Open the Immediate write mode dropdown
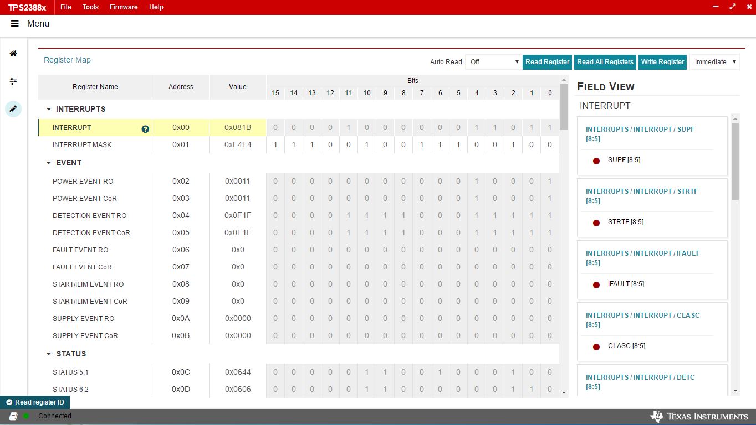 (x=714, y=62)
